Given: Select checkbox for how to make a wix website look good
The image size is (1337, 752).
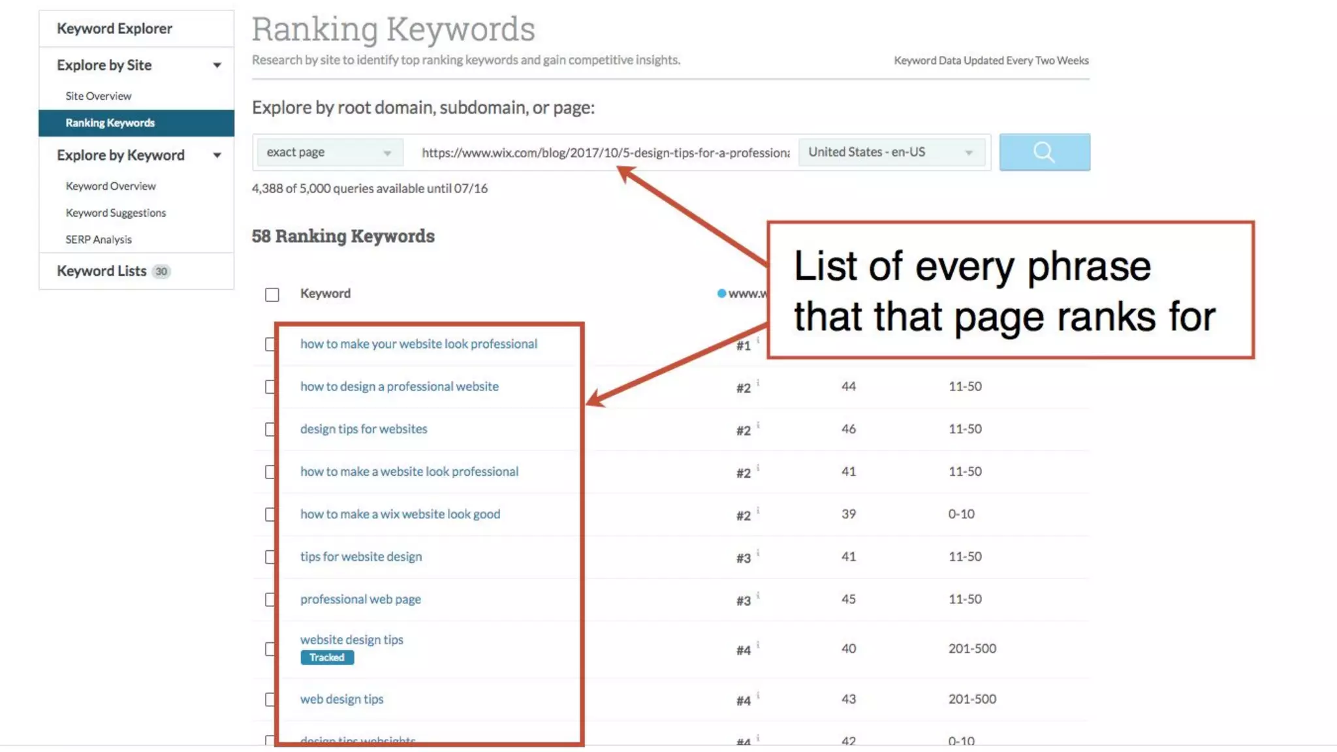Looking at the screenshot, I should [270, 514].
